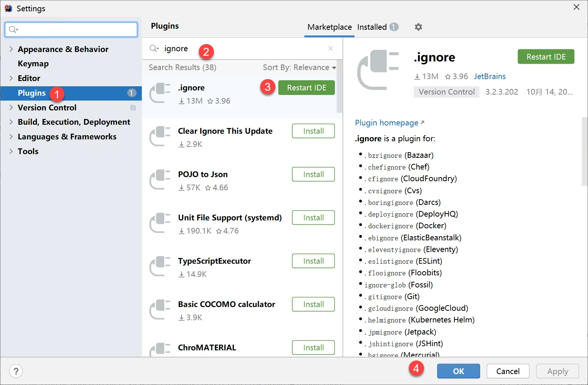Viewport: 588px width, 385px height.
Task: Select the POJO to Json plugin title
Action: tap(203, 174)
